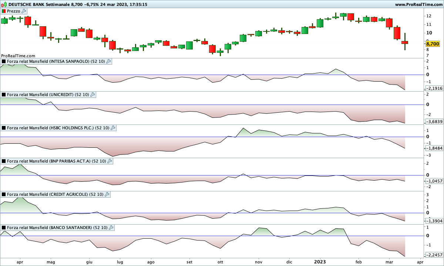
Task: Click the 2023 year label on time axis
Action: [320, 262]
